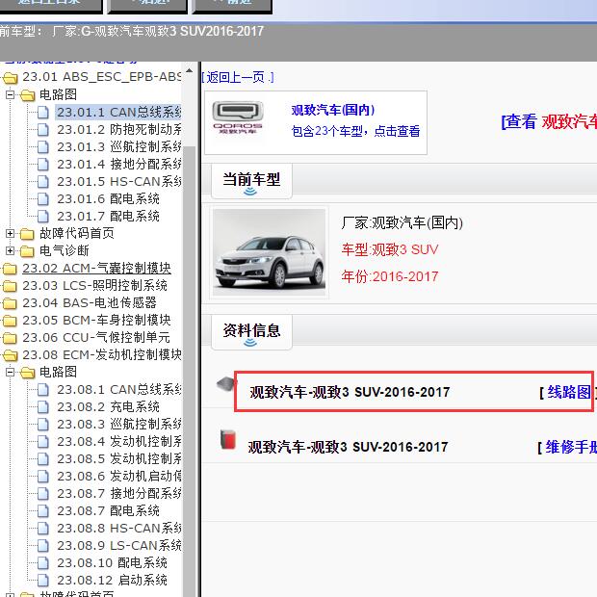Image resolution: width=597 pixels, height=597 pixels.
Task: Select 23.05 BCM-车身控制模块 label
Action: click(96, 321)
